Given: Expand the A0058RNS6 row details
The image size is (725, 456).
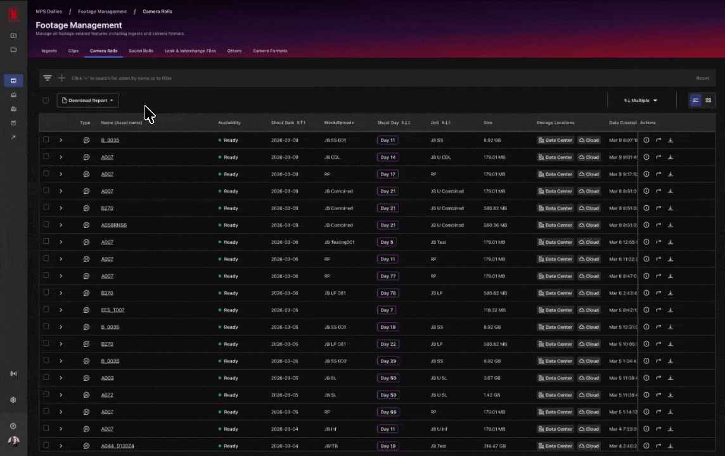Looking at the screenshot, I should [61, 225].
